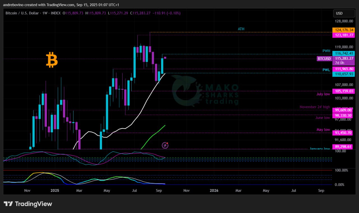Viewport: 359px width, 213px height.
Task: Click the TradingView logo at bottom left
Action: point(28,204)
